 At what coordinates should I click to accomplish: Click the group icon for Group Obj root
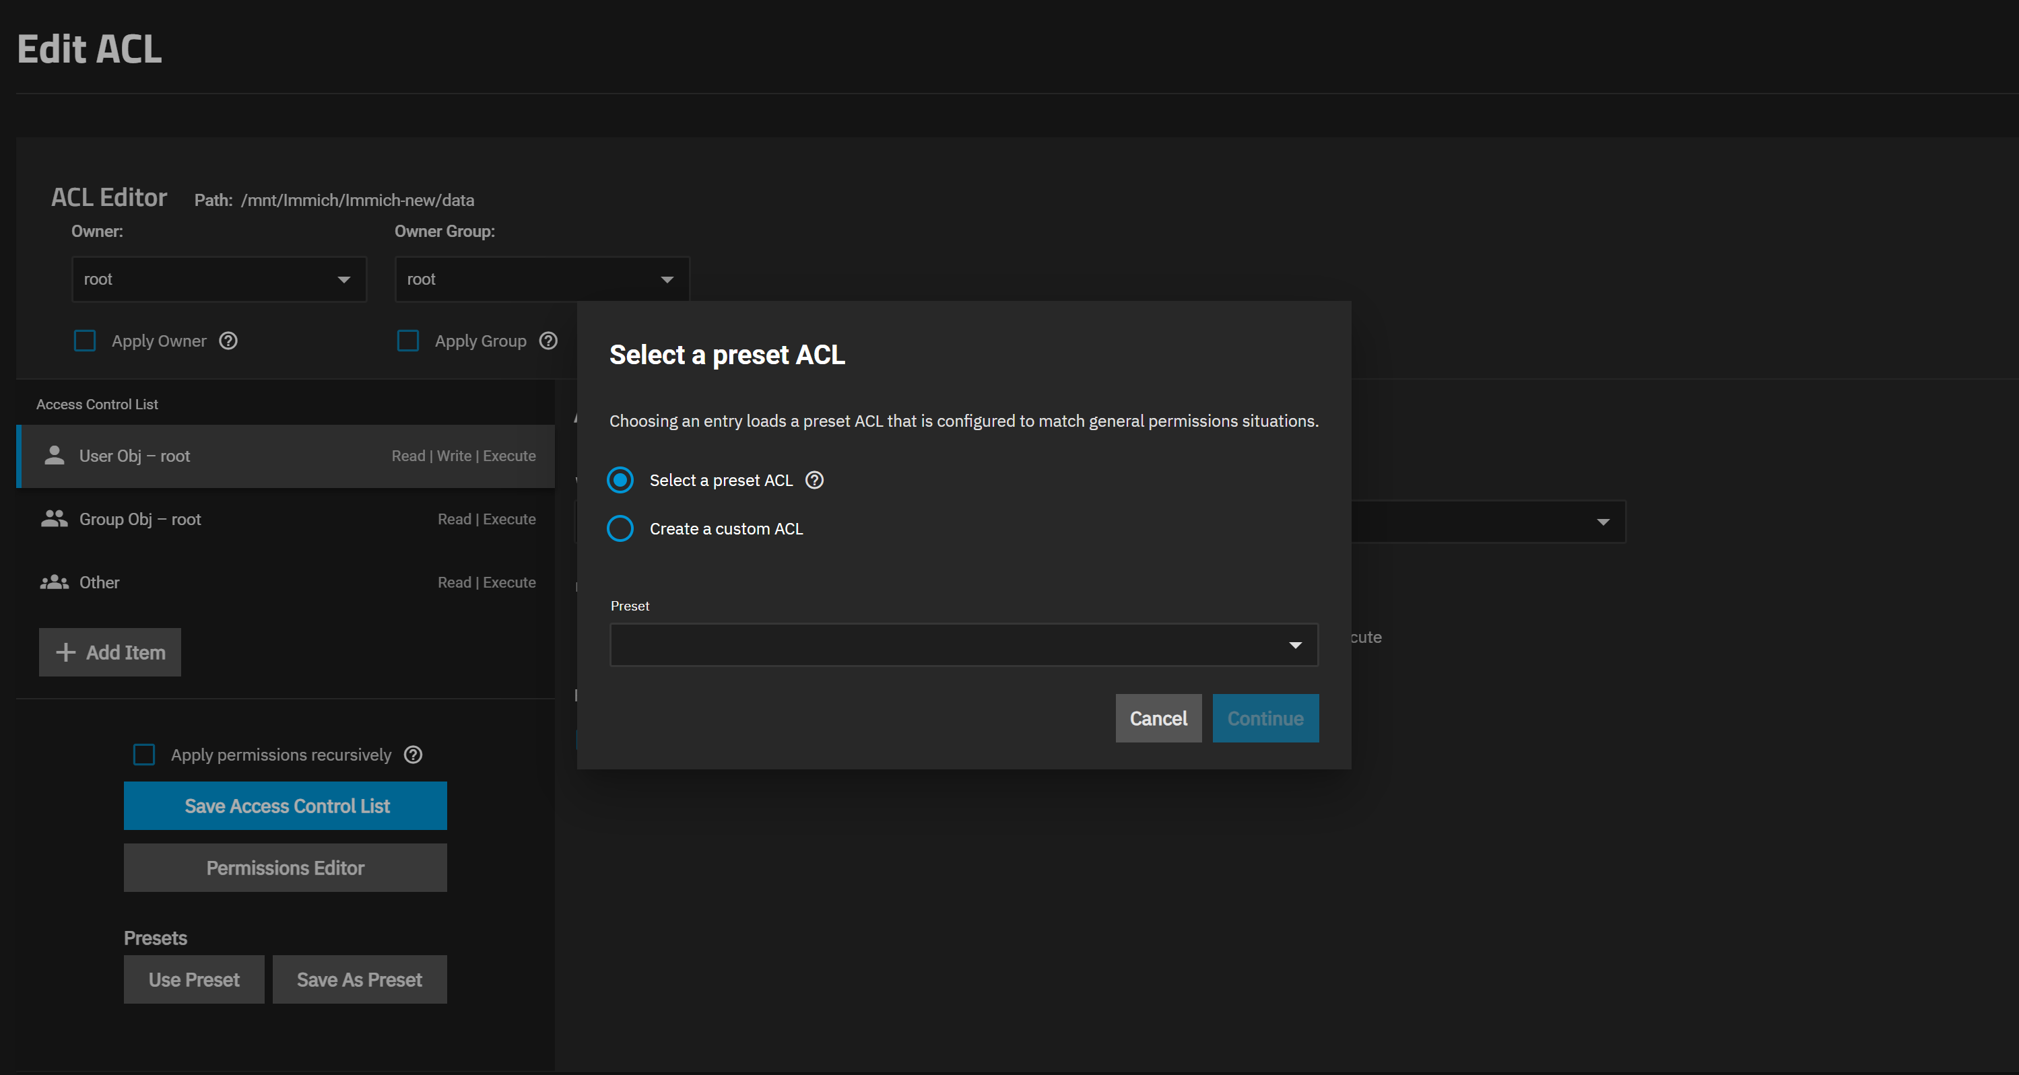click(54, 519)
